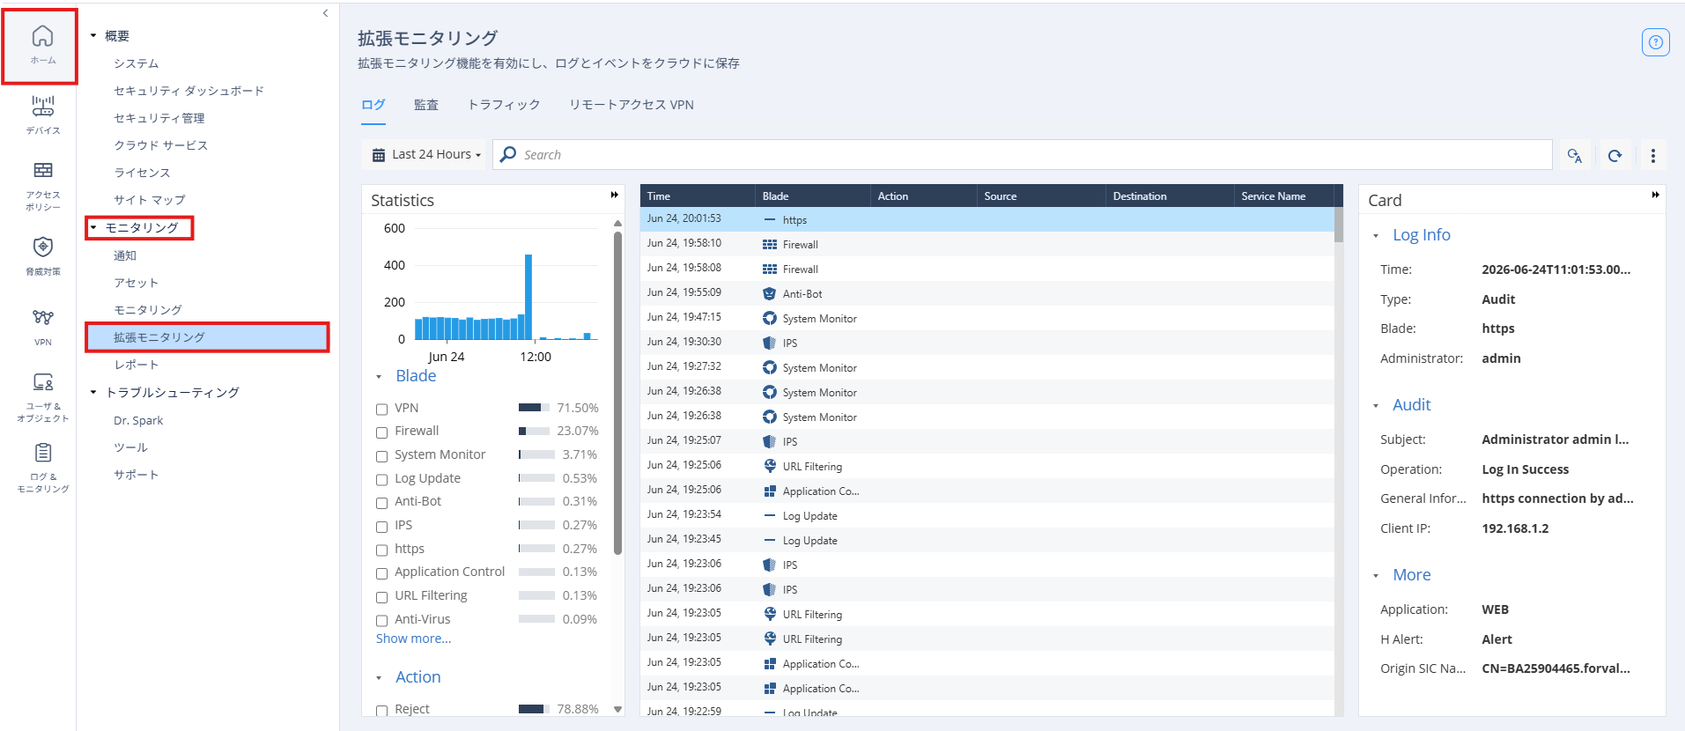Switch to the トラフィック tab
The width and height of the screenshot is (1685, 731).
coord(504,105)
